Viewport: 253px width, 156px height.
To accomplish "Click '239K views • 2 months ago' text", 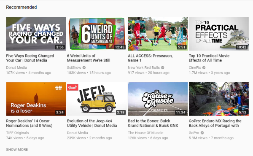I will [x=89, y=138].
